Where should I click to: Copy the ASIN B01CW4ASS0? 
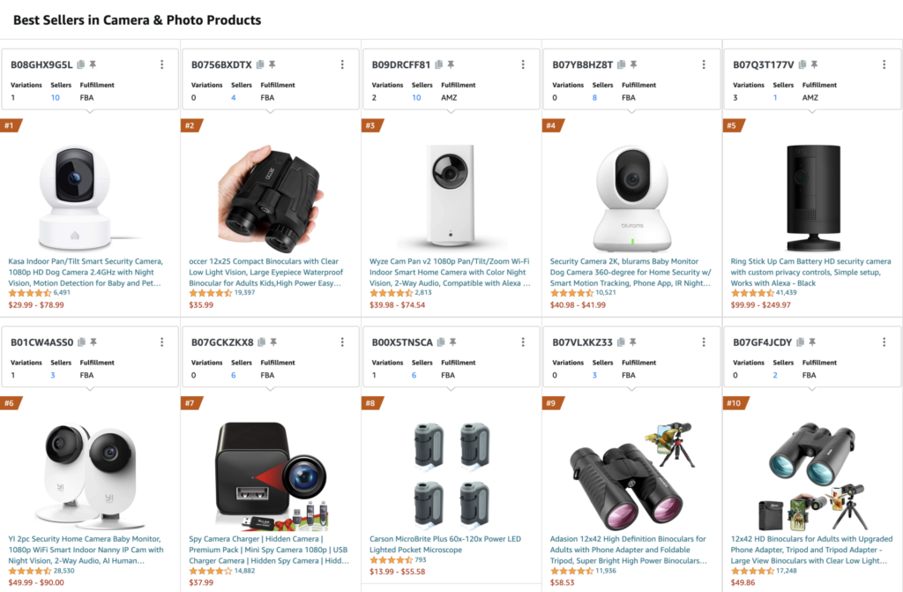point(82,341)
